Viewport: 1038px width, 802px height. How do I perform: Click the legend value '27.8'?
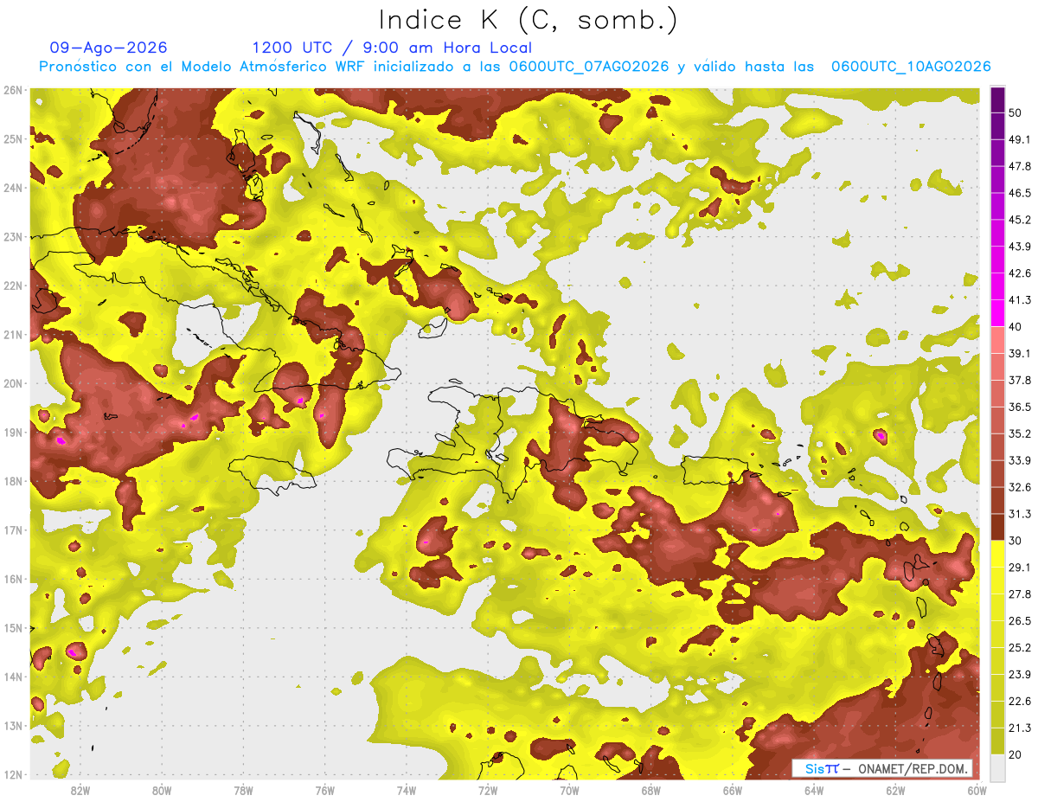pyautogui.click(x=1020, y=593)
